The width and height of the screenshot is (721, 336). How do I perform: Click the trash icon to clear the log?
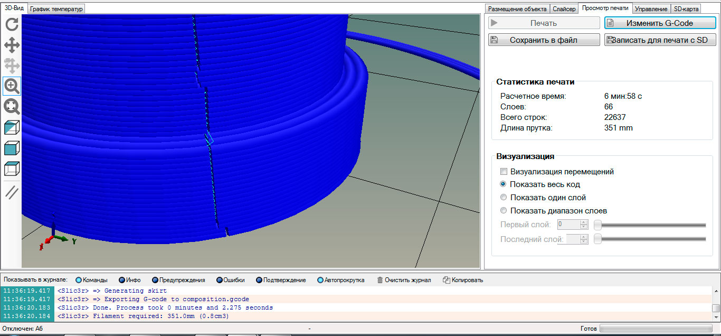(380, 280)
